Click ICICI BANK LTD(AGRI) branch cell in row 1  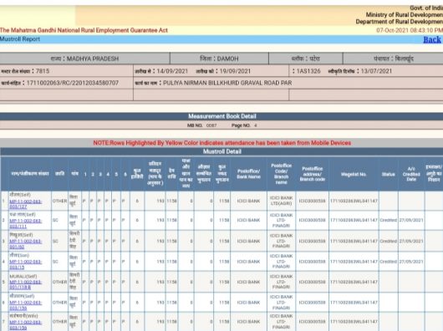pyautogui.click(x=281, y=201)
